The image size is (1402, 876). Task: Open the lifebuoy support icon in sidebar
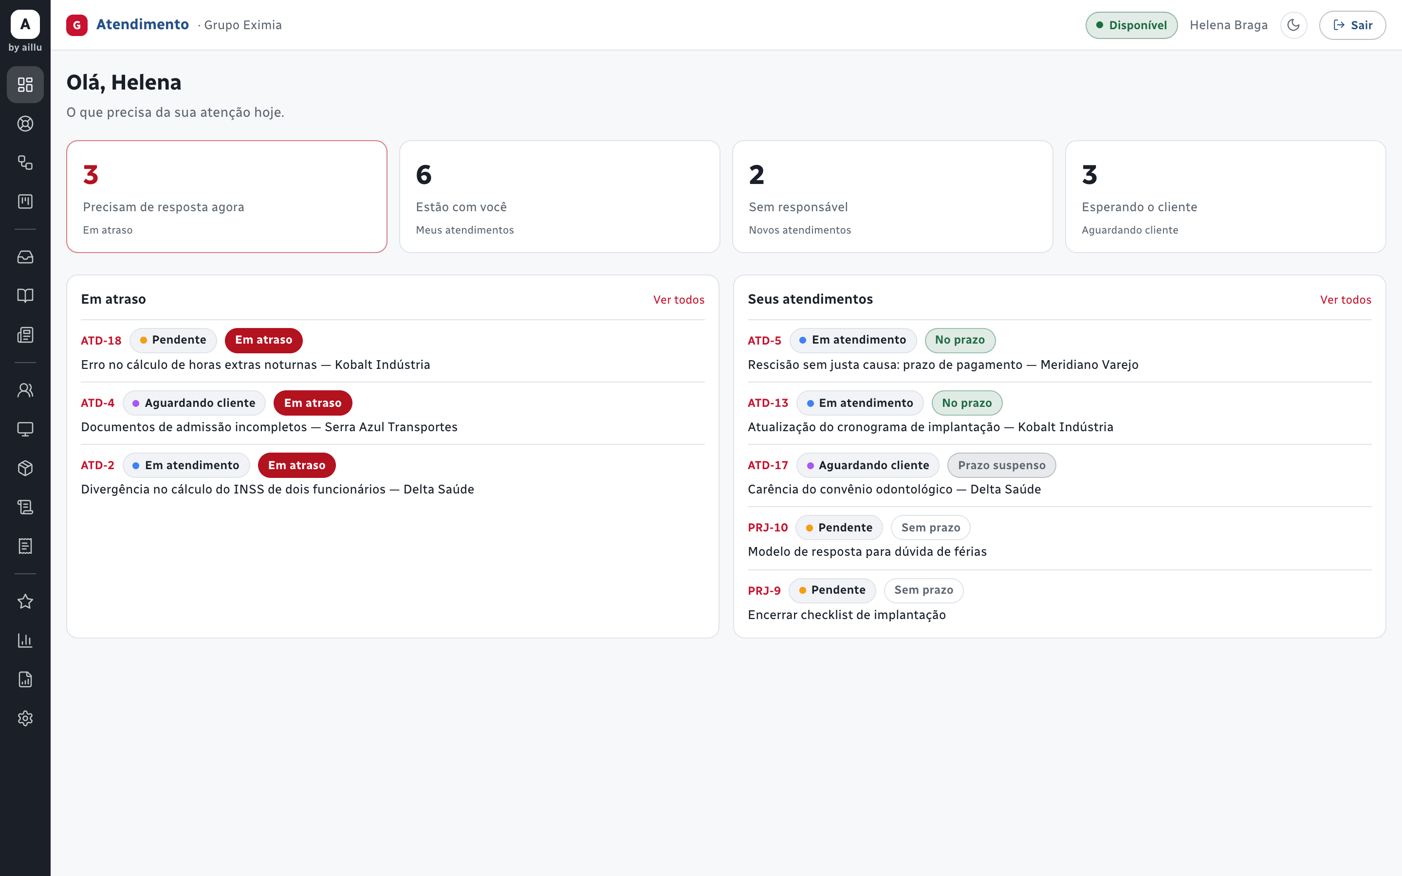[25, 124]
